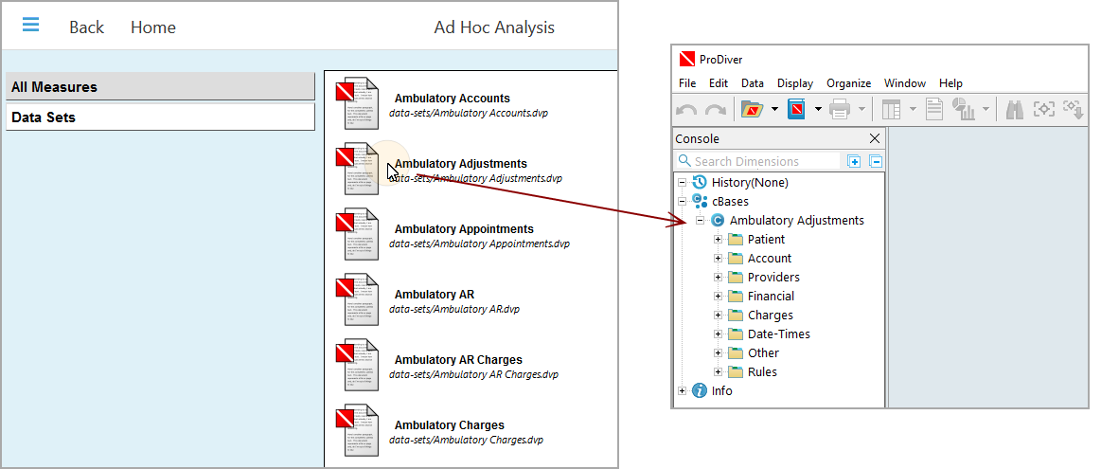The width and height of the screenshot is (1101, 469).
Task: Open the Help menu in ProDiver
Action: coord(950,83)
